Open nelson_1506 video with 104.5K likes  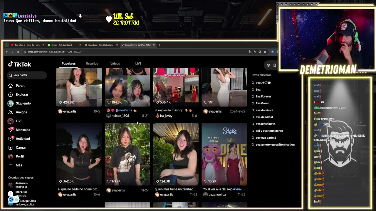[127, 87]
